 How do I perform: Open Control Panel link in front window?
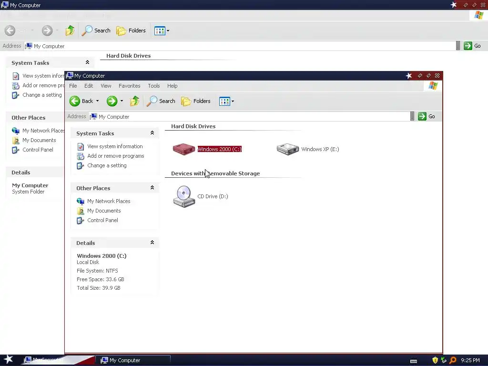tap(102, 220)
